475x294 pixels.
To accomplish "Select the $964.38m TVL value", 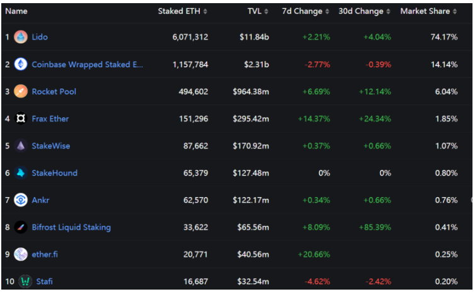I will [x=251, y=91].
